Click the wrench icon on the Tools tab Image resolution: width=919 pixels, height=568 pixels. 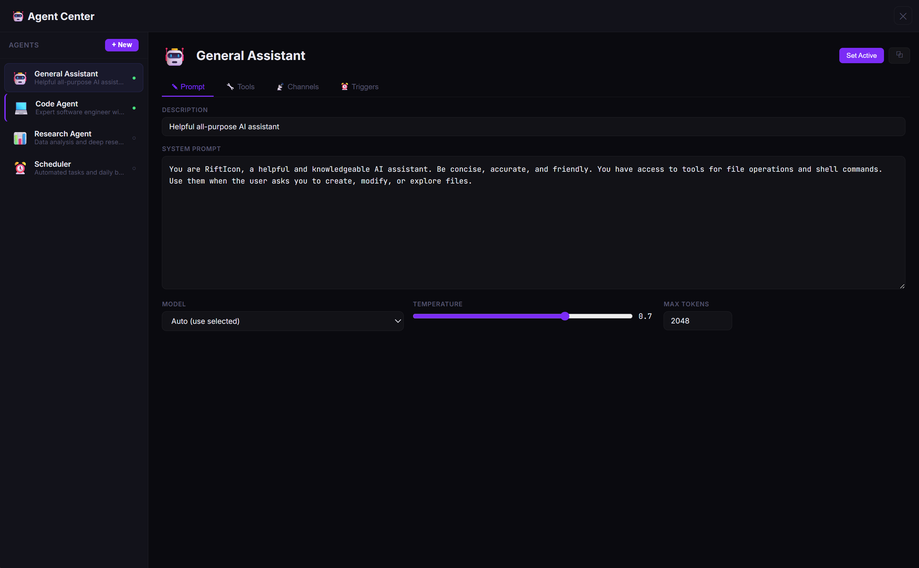230,86
